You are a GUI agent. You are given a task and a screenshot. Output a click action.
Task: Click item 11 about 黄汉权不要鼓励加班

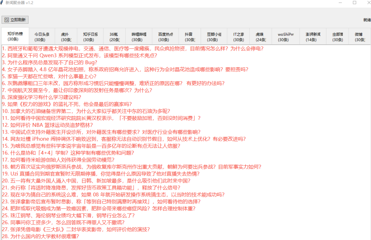[101, 118]
